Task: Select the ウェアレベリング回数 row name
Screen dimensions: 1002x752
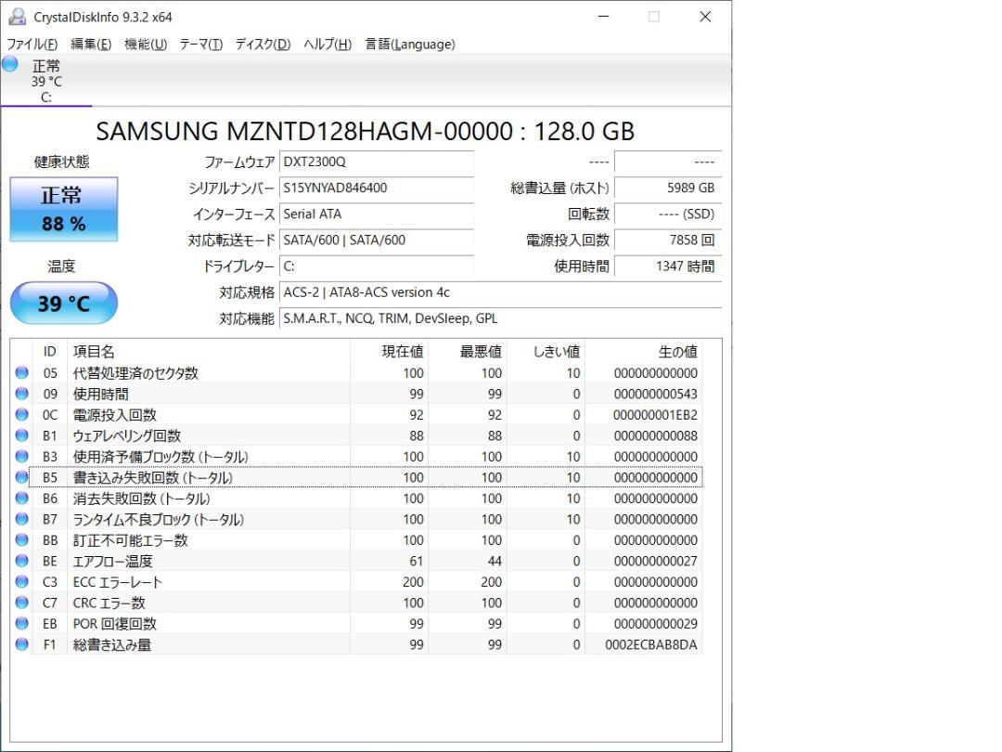Action: pos(126,436)
